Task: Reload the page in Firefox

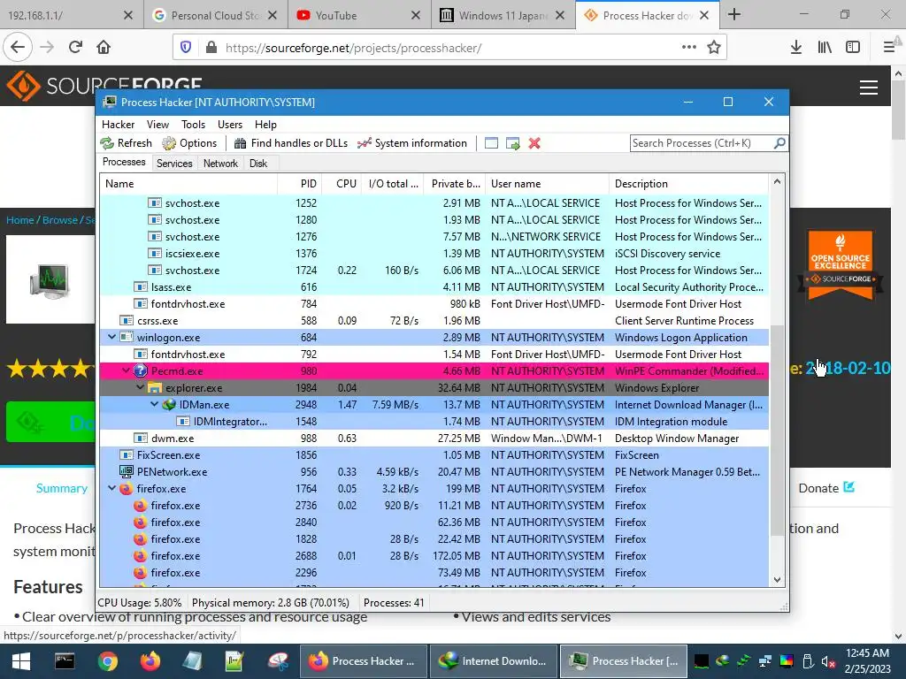Action: (x=75, y=48)
